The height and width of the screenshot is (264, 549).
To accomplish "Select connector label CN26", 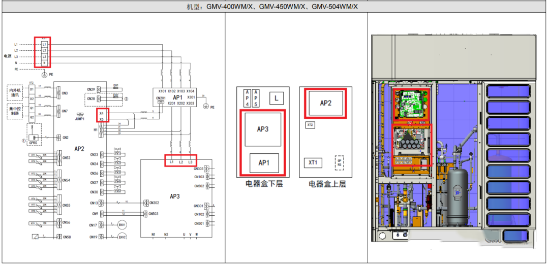I will [94, 174].
